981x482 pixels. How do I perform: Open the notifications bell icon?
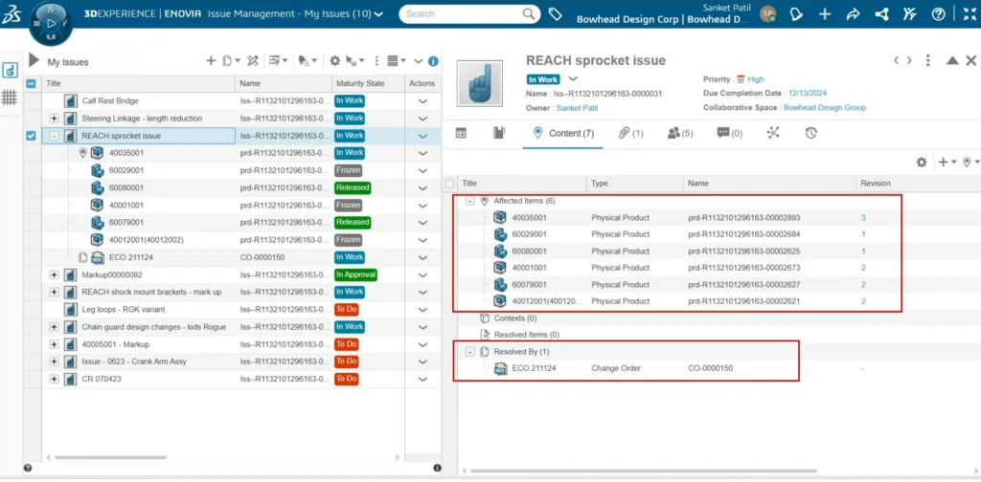pos(796,13)
